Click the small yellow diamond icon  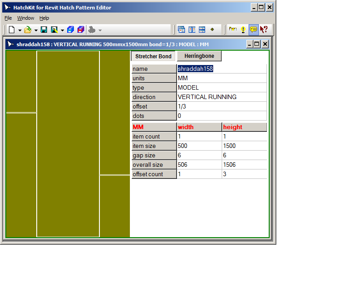point(212,30)
